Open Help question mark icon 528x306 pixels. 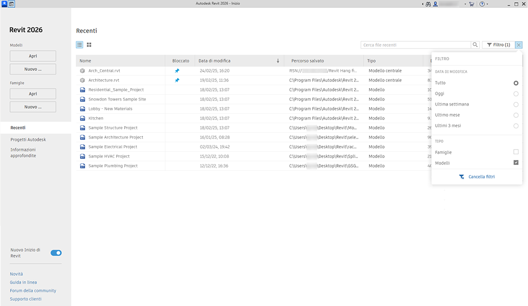tap(482, 4)
